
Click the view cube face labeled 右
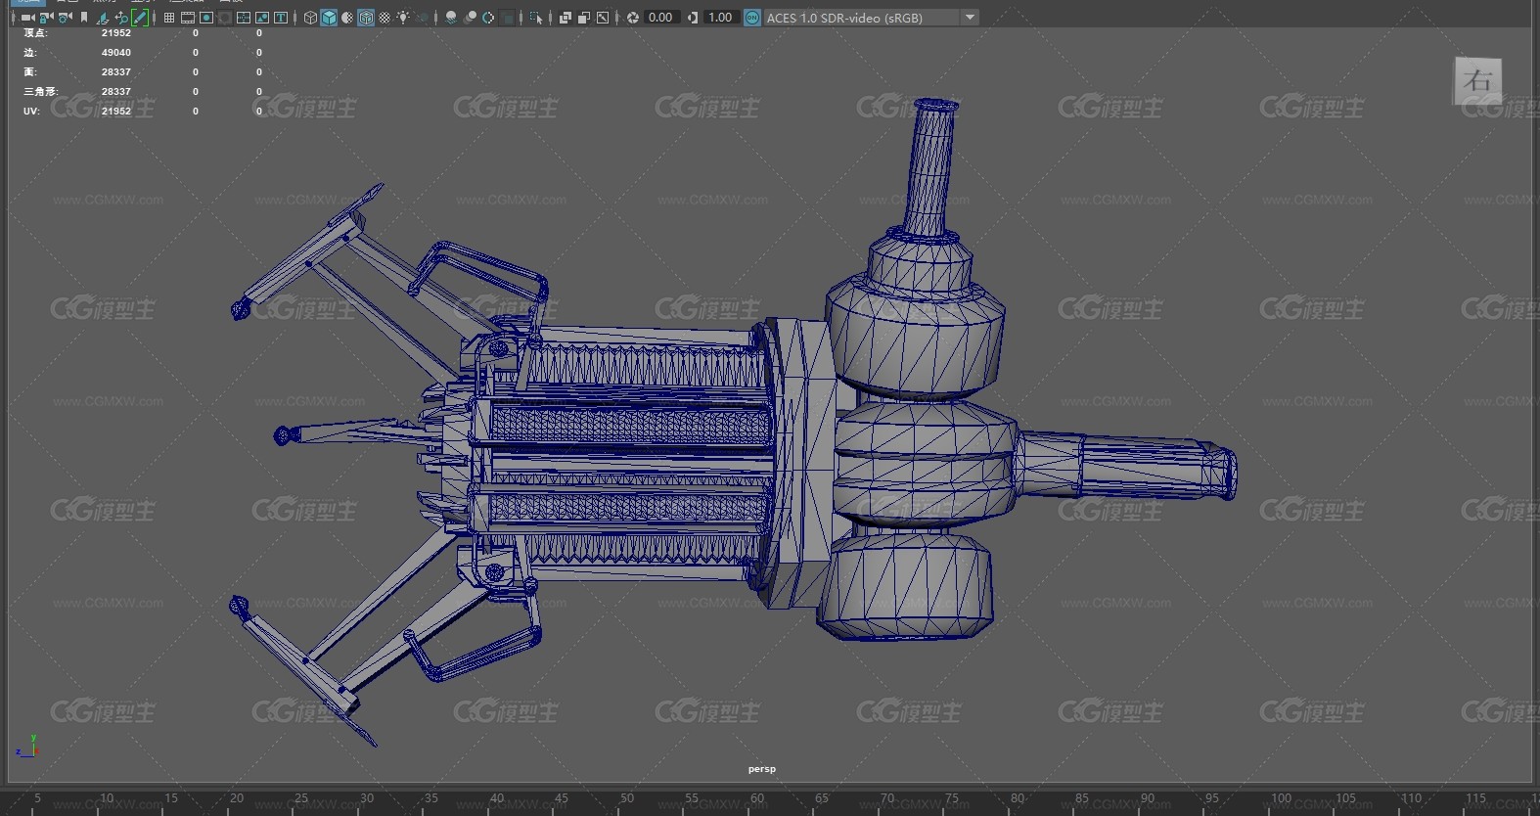[x=1477, y=80]
